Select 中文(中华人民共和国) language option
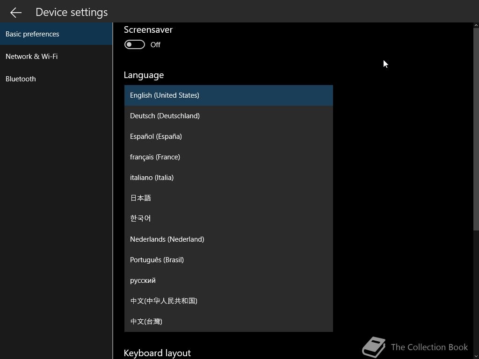 (x=228, y=301)
